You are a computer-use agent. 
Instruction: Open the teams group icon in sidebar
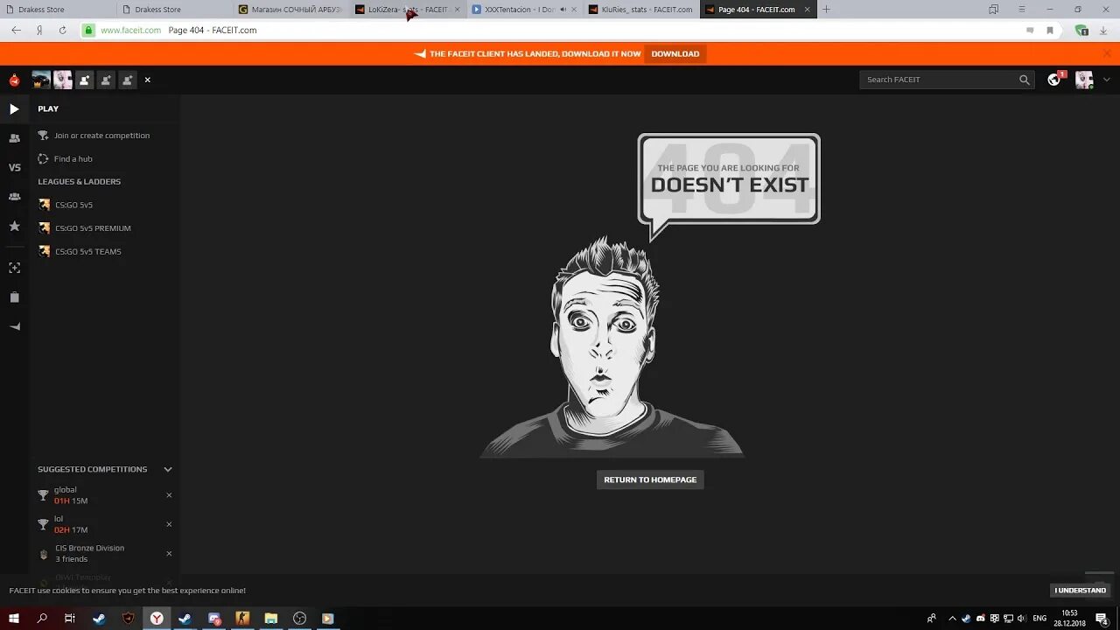[14, 197]
